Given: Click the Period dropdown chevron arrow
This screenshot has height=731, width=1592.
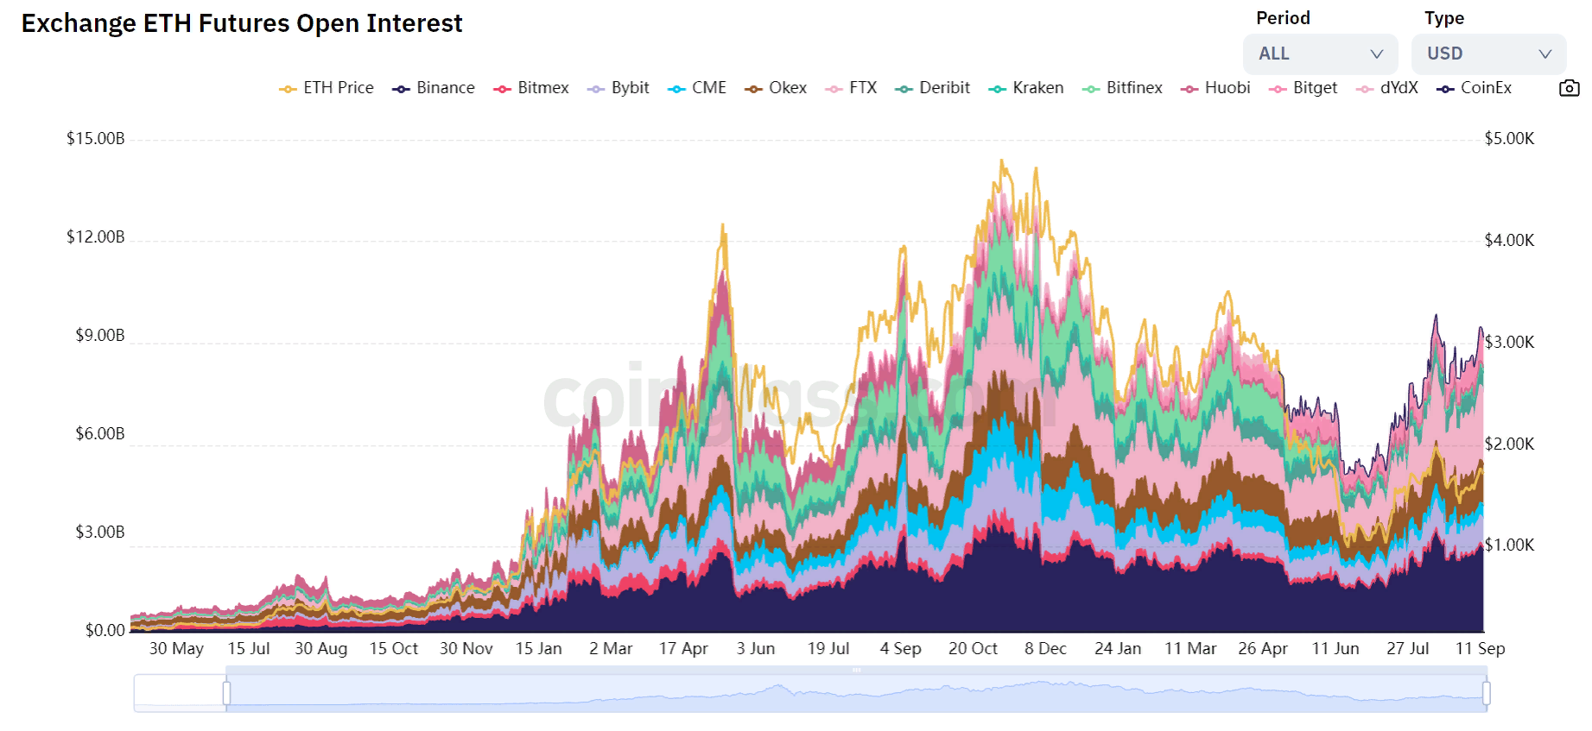Looking at the screenshot, I should tap(1377, 54).
